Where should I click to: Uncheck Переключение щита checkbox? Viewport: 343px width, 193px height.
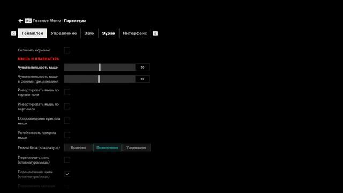pyautogui.click(x=67, y=174)
